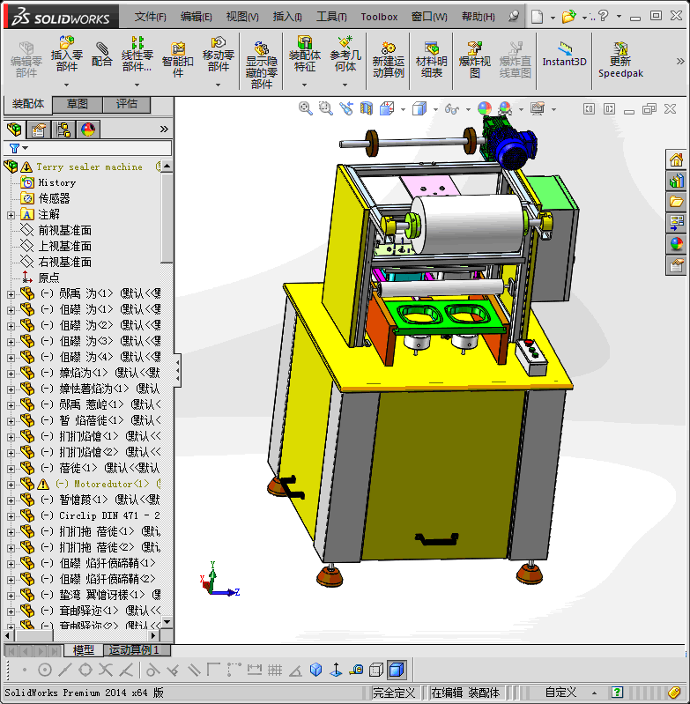690x704 pixels.
Task: Click Edit Appearance color sphere icon
Action: click(x=485, y=108)
